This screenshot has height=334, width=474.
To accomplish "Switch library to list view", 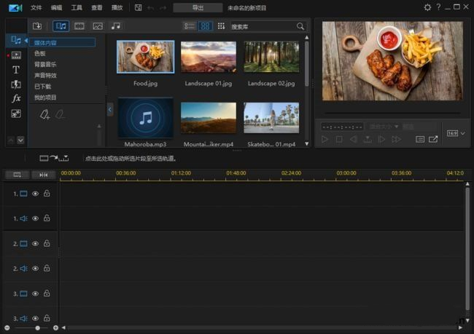I will [x=189, y=26].
